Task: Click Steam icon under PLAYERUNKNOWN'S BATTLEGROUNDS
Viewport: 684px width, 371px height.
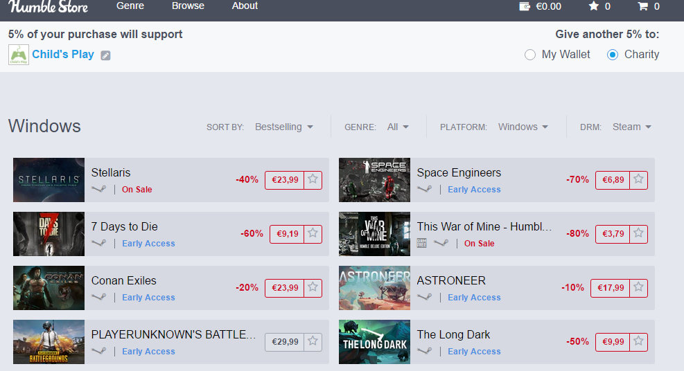Action: (99, 351)
